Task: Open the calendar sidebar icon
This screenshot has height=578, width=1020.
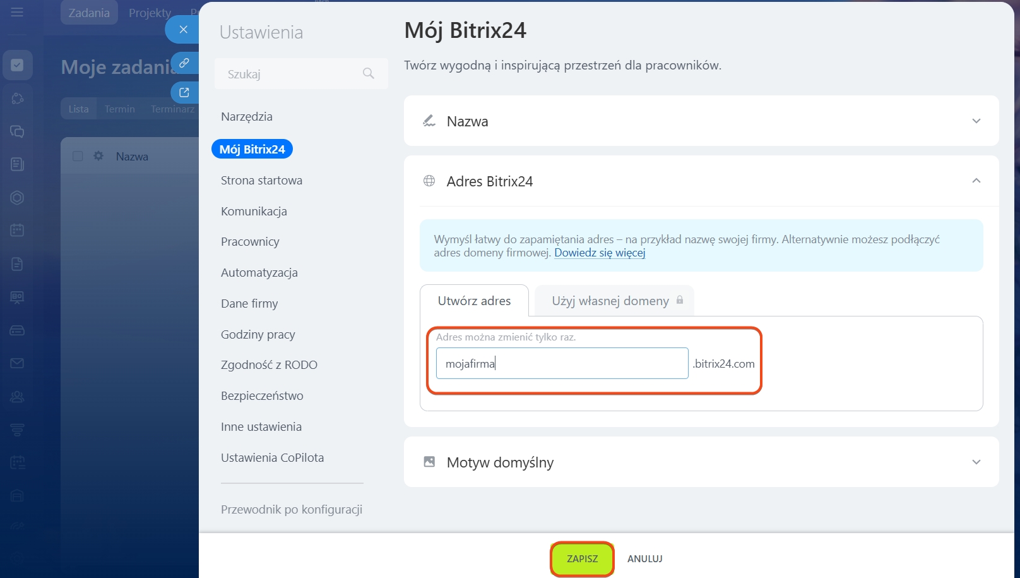Action: click(x=18, y=231)
